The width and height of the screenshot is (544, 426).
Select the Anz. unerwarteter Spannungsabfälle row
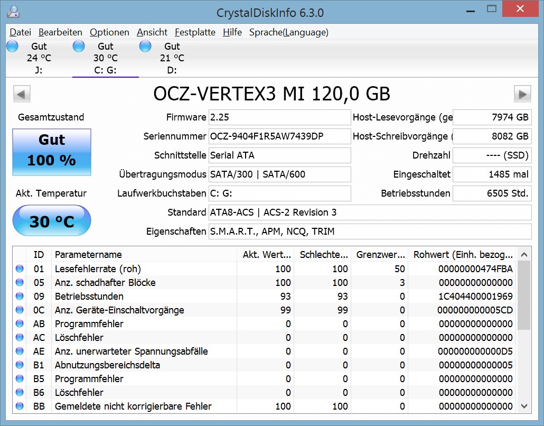(x=265, y=351)
